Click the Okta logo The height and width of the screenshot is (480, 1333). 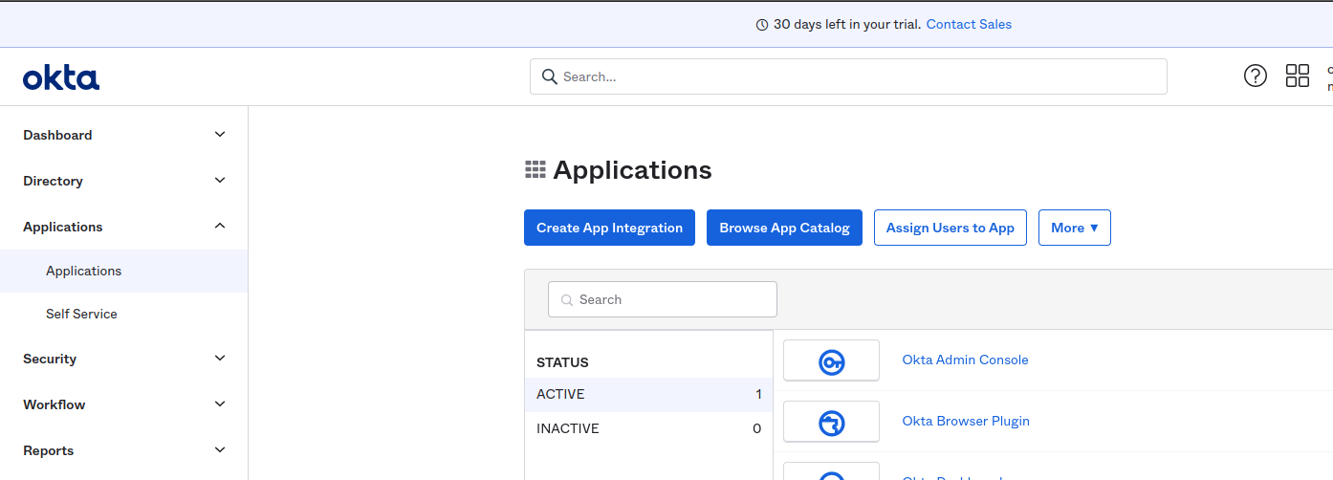tap(61, 77)
